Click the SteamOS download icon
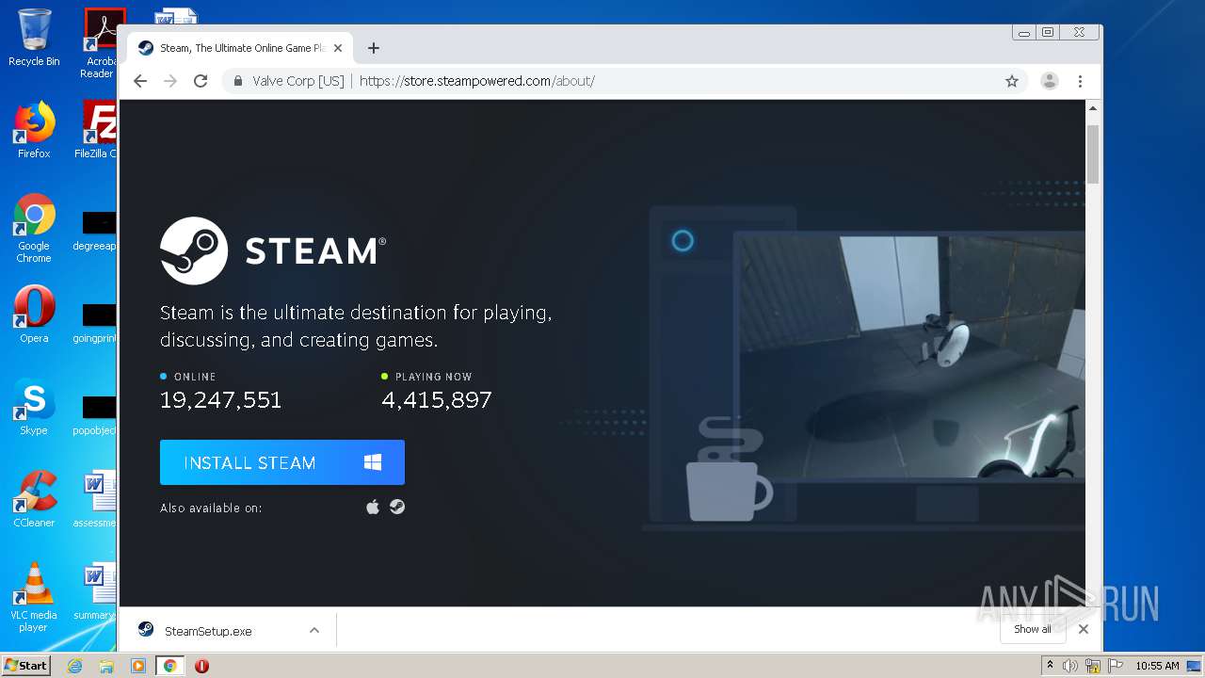This screenshot has width=1205, height=678. pyautogui.click(x=397, y=507)
